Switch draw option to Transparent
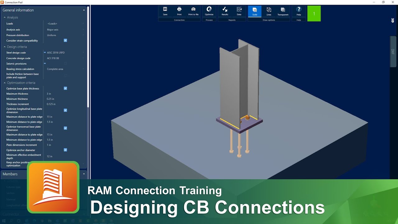 283,11
